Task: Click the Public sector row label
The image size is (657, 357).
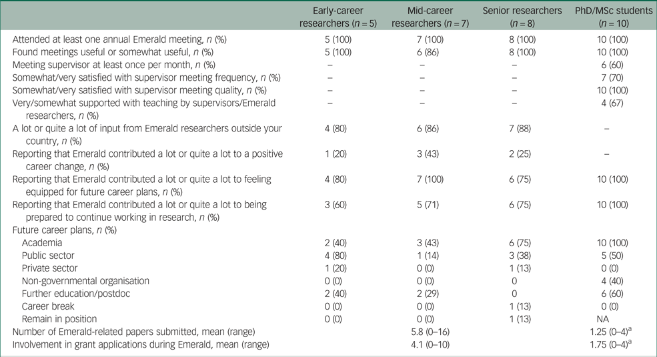Action: [x=48, y=255]
